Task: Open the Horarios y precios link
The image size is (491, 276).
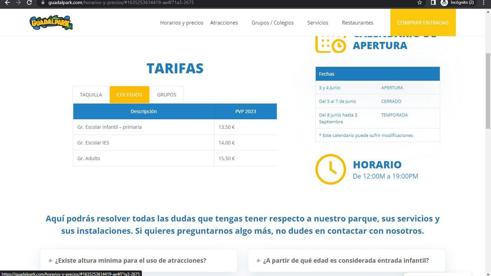Action: pyautogui.click(x=181, y=22)
